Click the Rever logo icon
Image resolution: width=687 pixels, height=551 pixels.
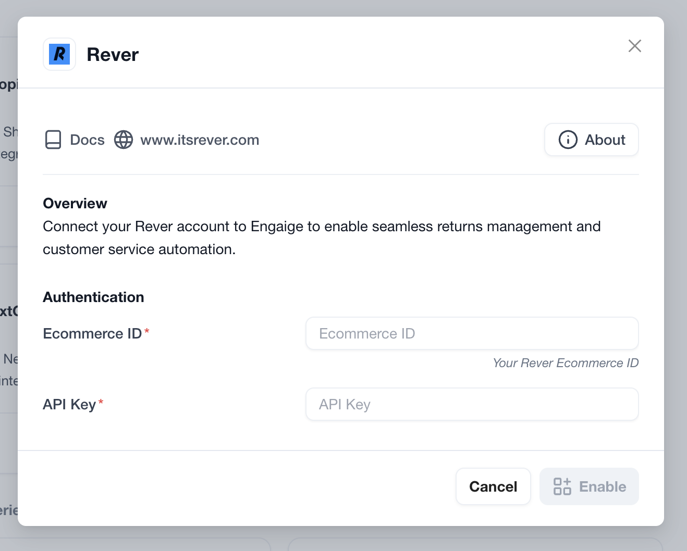[x=59, y=54]
